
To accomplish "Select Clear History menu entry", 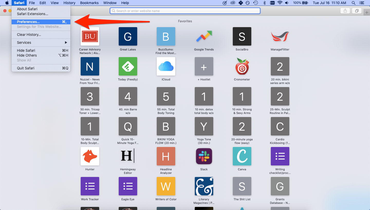I will pyautogui.click(x=41, y=35).
